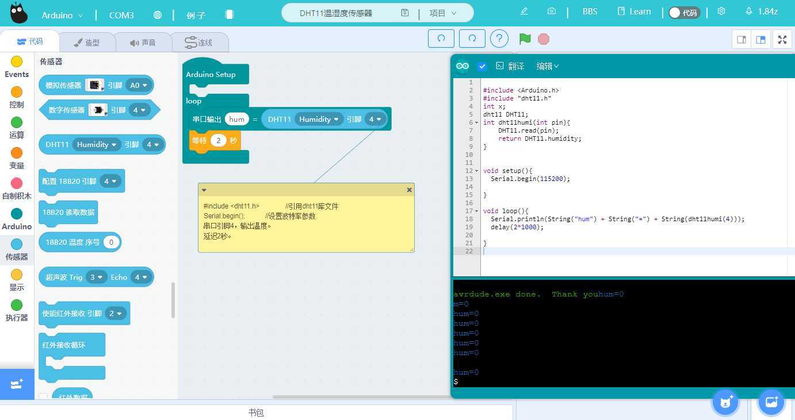Open add extension button at bottom left

point(17,384)
